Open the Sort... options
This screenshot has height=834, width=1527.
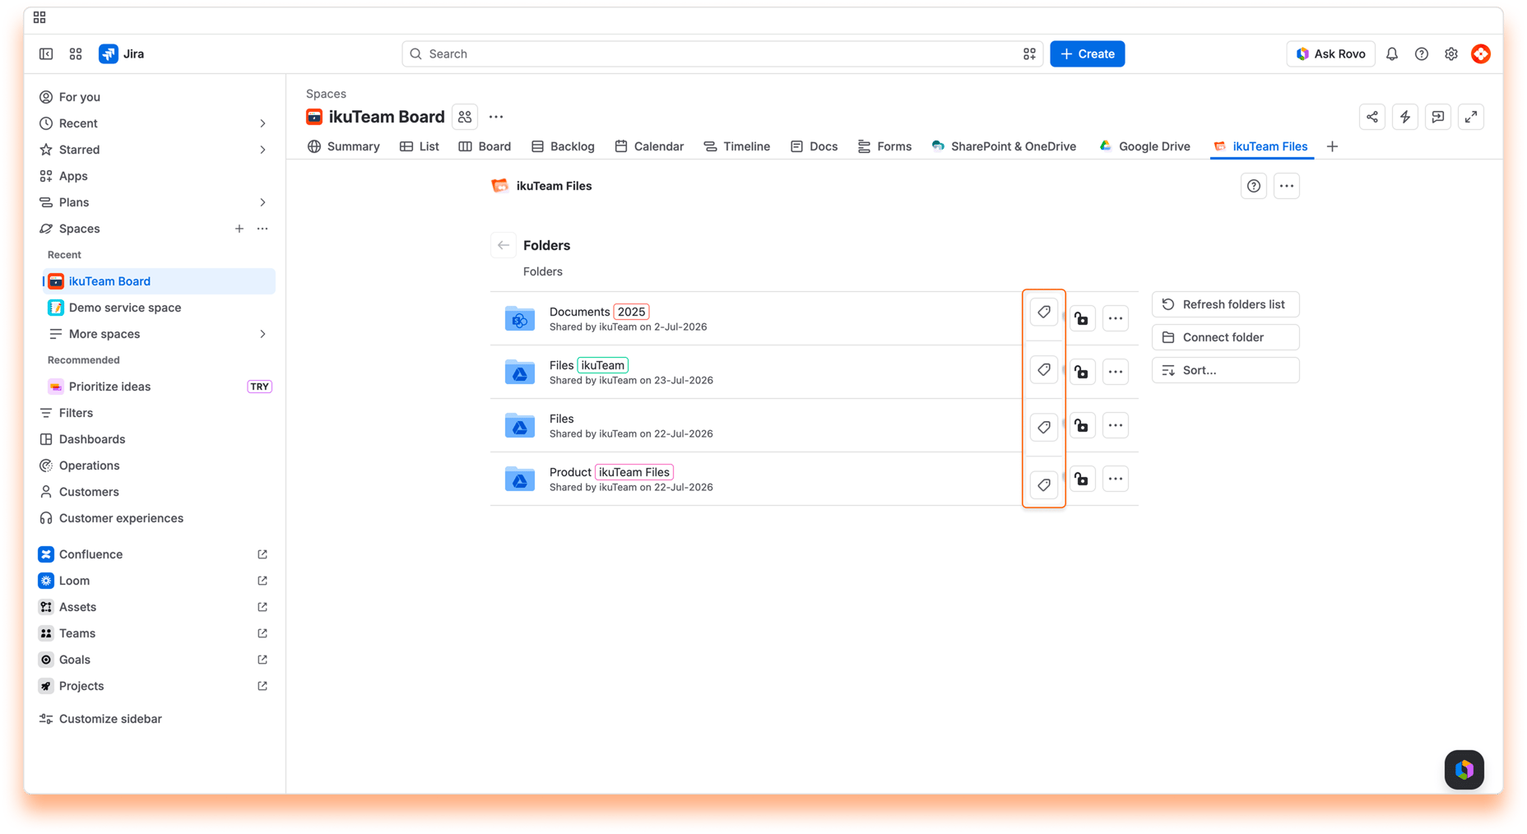[x=1226, y=370]
